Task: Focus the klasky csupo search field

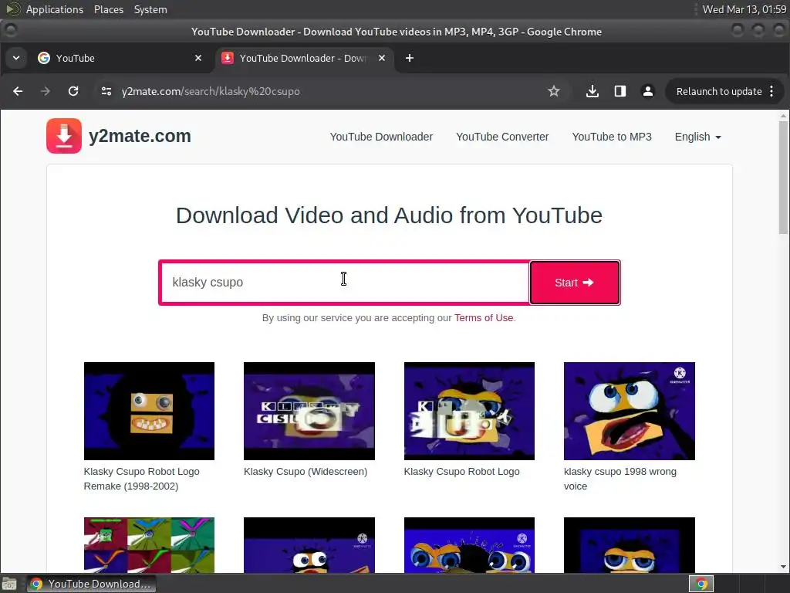Action: [x=344, y=283]
